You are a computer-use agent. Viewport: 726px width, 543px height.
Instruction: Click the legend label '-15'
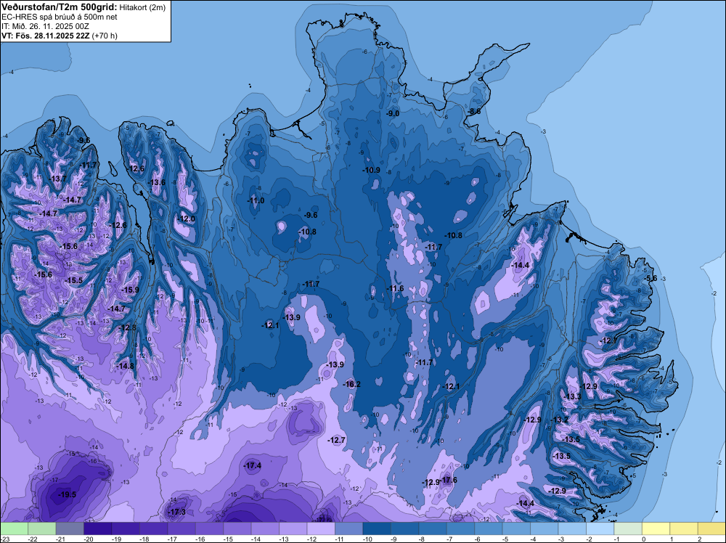point(228,539)
